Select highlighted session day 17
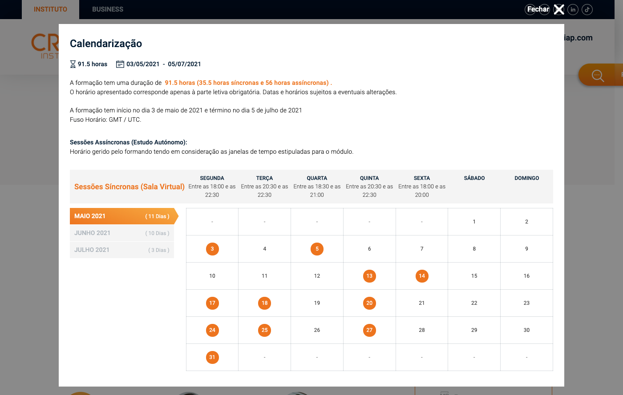 tap(212, 303)
